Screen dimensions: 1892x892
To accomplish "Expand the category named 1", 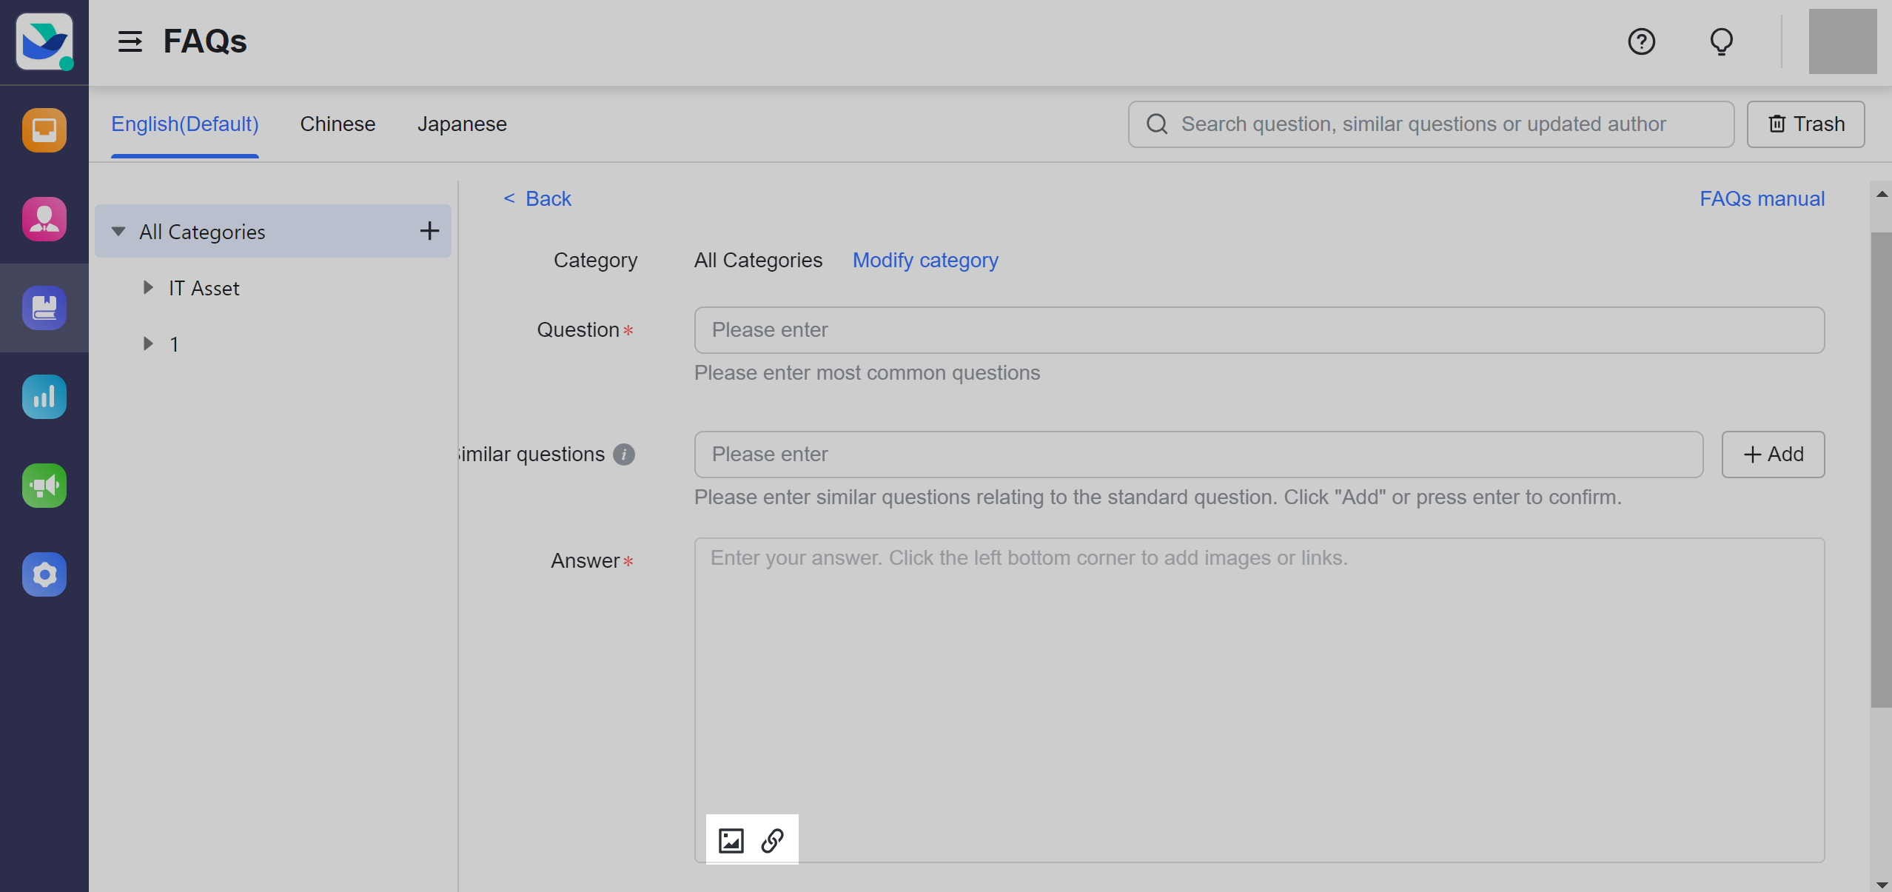I will (148, 343).
